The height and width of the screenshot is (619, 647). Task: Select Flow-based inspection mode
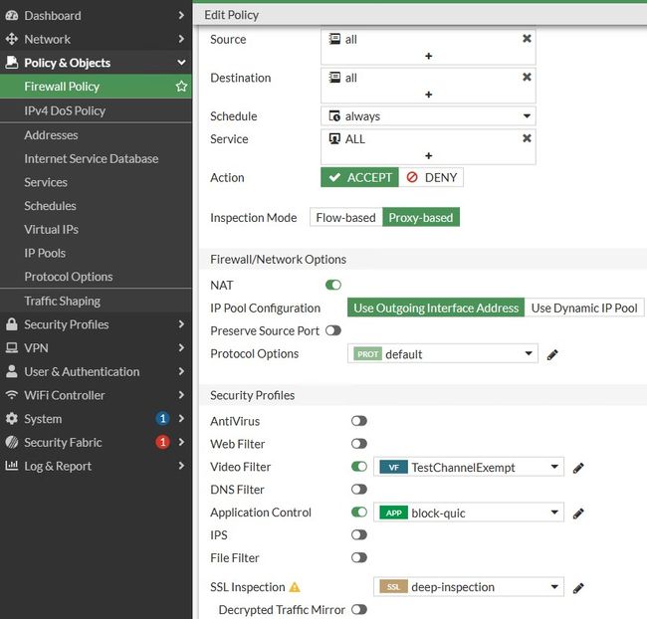pyautogui.click(x=345, y=218)
